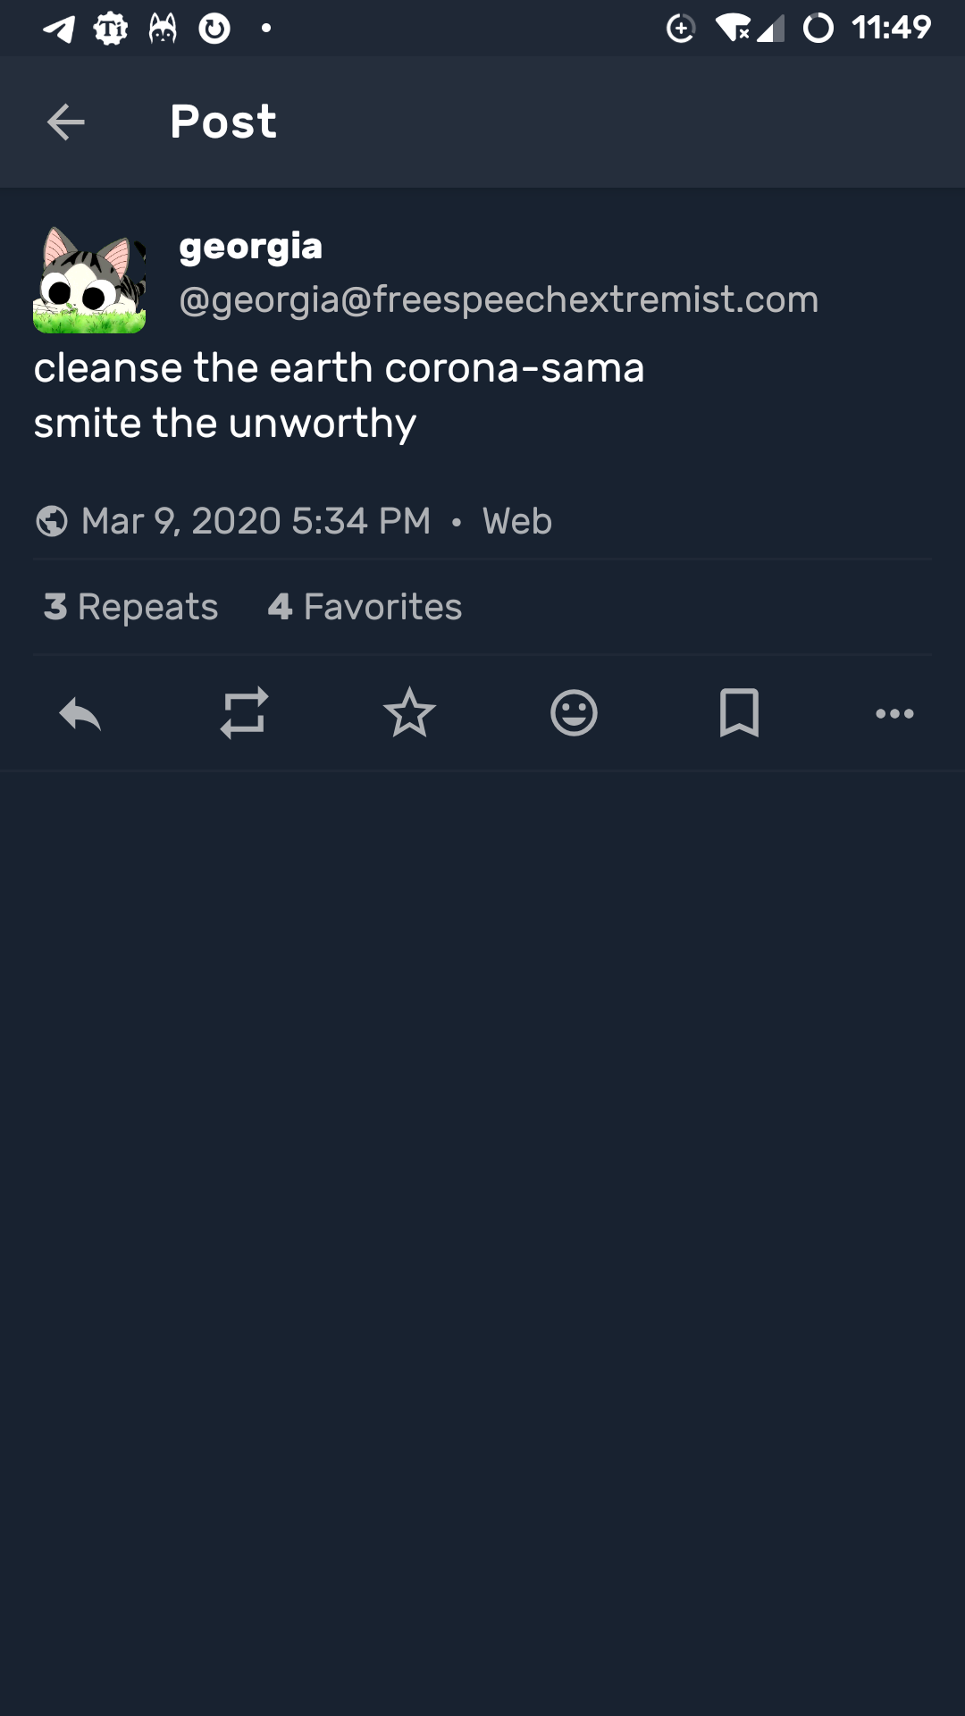965x1716 pixels.
Task: Tap the Wi-Fi status icon
Action: pyautogui.click(x=733, y=29)
